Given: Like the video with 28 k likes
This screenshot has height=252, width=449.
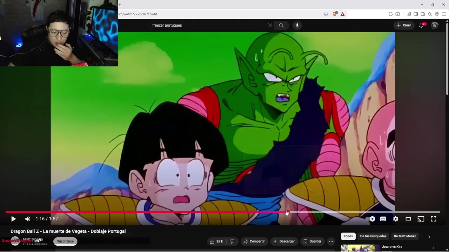Looking at the screenshot, I should (216, 241).
